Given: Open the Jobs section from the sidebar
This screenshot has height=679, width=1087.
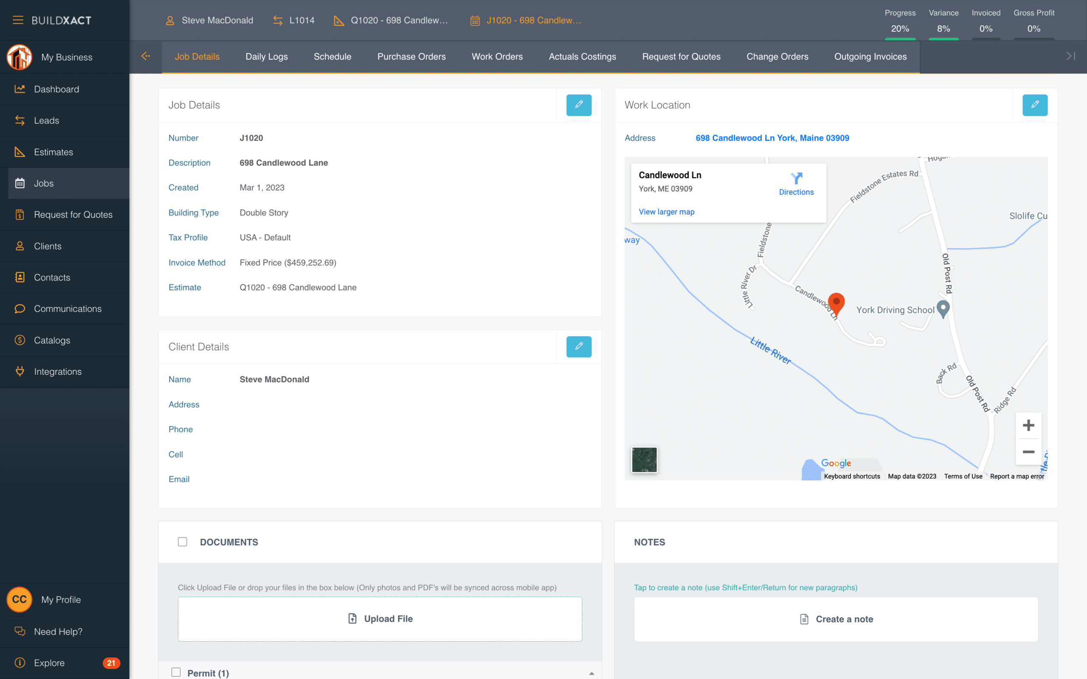Looking at the screenshot, I should click(44, 183).
